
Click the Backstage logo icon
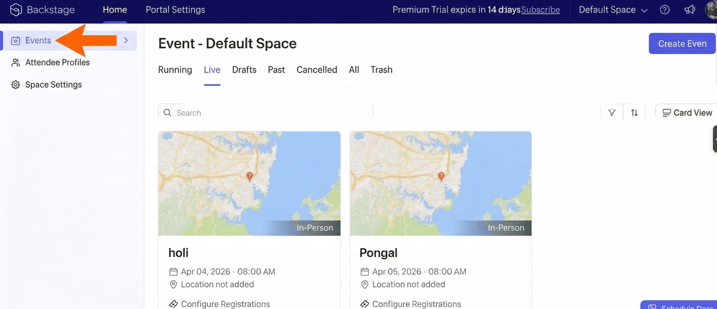pyautogui.click(x=16, y=10)
